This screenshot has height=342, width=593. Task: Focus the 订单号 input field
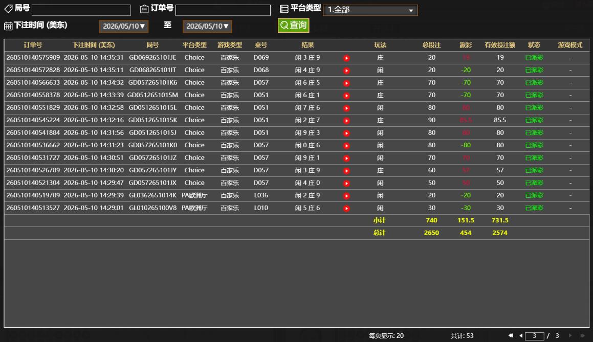tap(223, 10)
